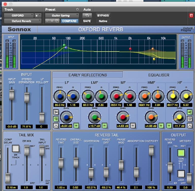The width and height of the screenshot is (195, 191).
Task: Toggle the green 100% Wet button
Action: pyautogui.click(x=181, y=153)
